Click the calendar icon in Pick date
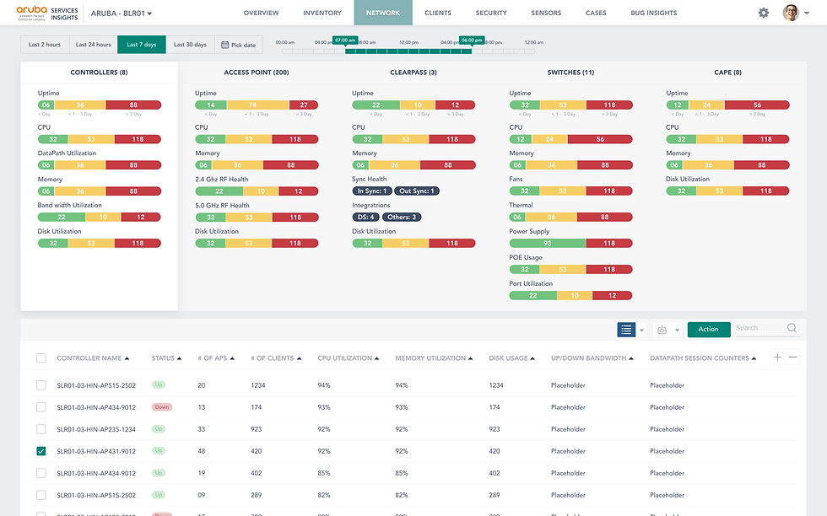The image size is (827, 516). click(x=224, y=45)
